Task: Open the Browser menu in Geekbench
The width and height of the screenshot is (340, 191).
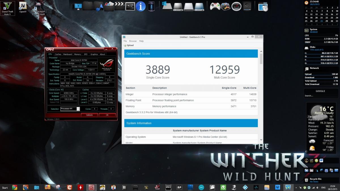Action: click(x=133, y=41)
